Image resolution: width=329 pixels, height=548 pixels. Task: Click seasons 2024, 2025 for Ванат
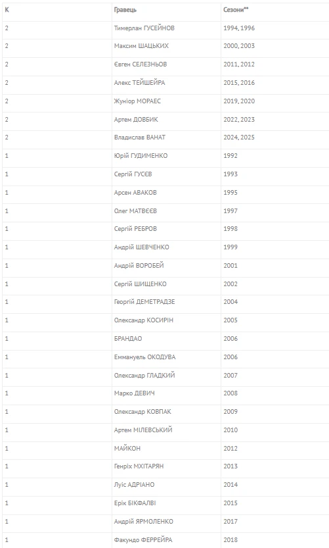pos(239,137)
